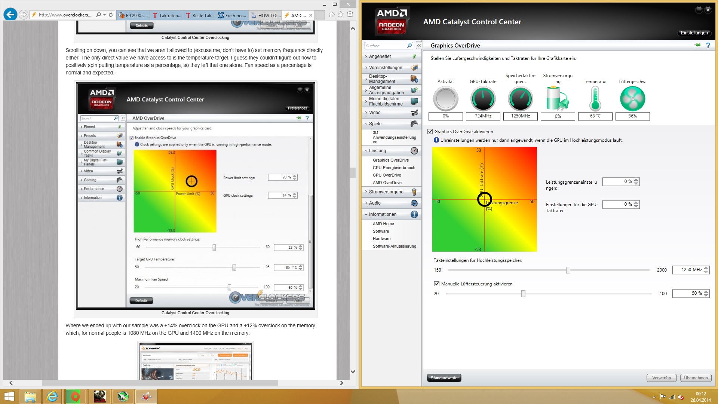Viewport: 718px width, 404px height.
Task: Click the GPU-Taktrate gauge icon
Action: pos(483,99)
